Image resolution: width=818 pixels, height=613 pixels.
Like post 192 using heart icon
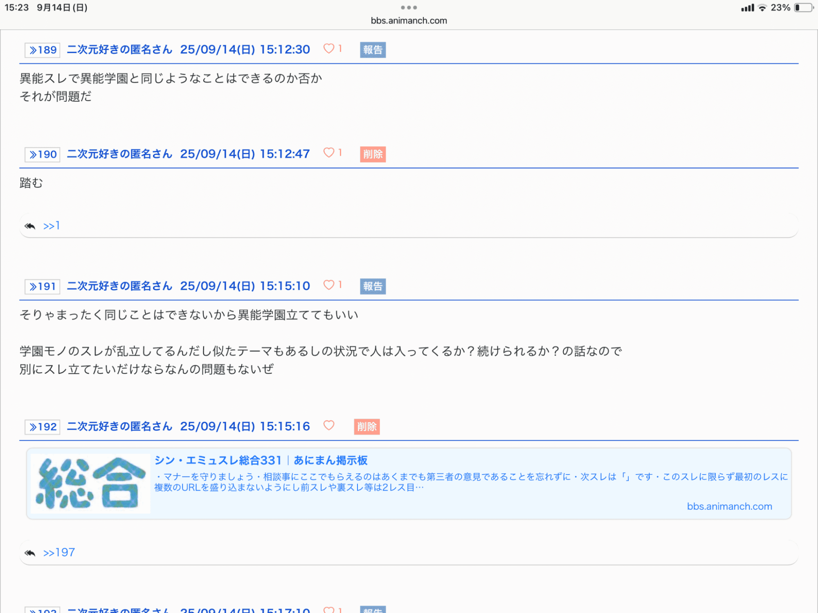pyautogui.click(x=329, y=425)
